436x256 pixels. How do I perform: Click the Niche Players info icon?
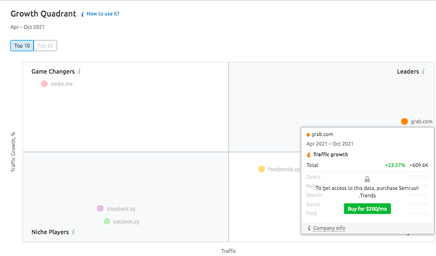click(x=73, y=232)
